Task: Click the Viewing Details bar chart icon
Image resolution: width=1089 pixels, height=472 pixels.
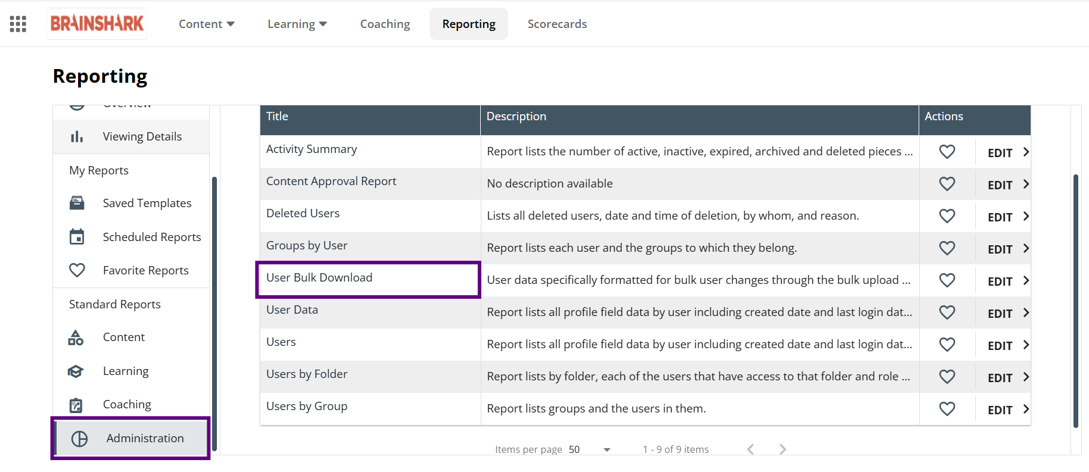Action: pyautogui.click(x=77, y=137)
